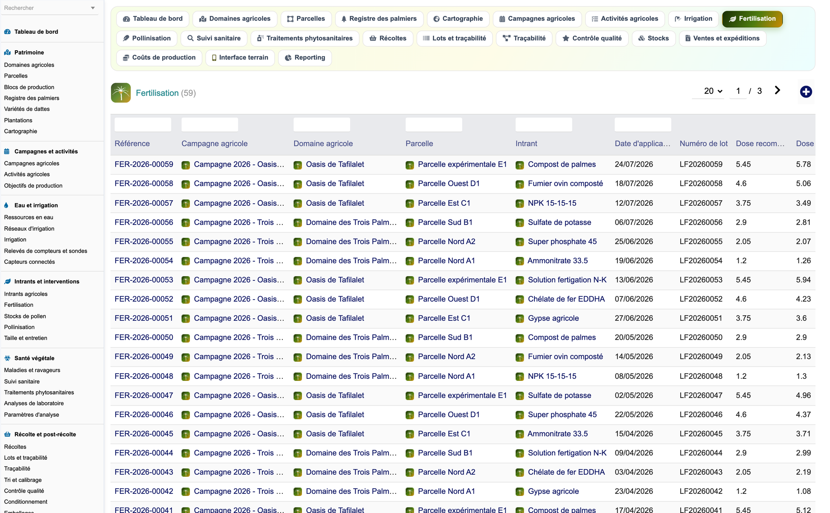This screenshot has height=513, width=830.
Task: Expand the Rechercher dropdown arrow
Action: [x=93, y=8]
